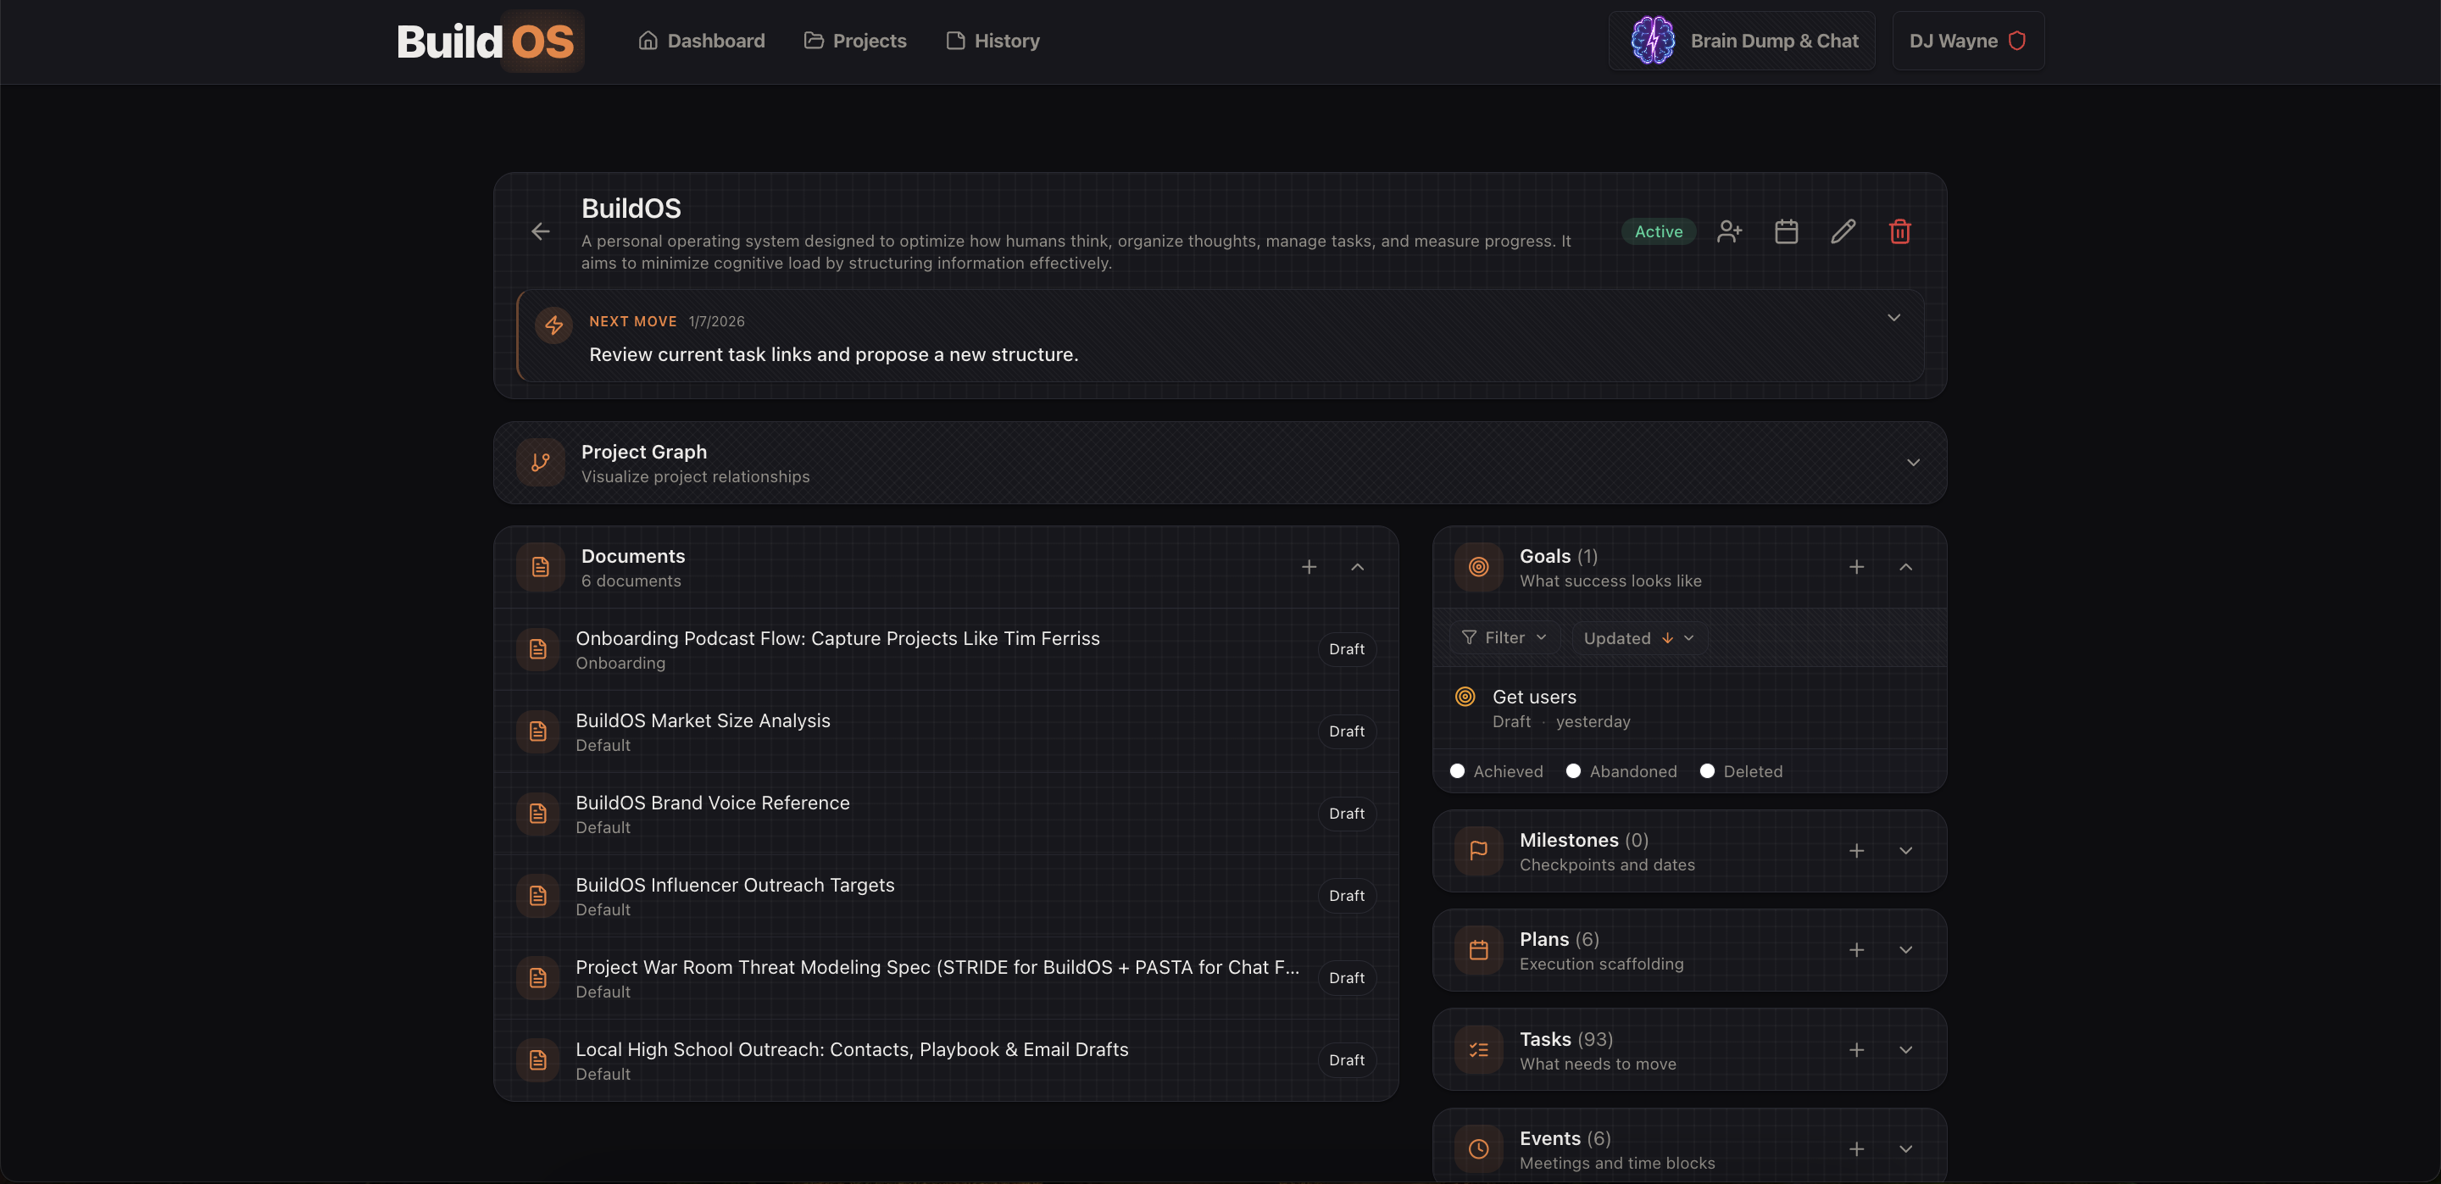2441x1184 pixels.
Task: Expand the Milestones panel
Action: point(1904,852)
